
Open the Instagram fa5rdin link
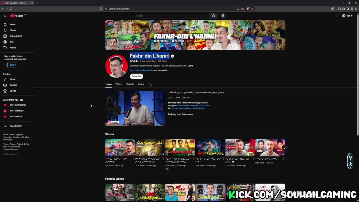pyautogui.click(x=194, y=105)
